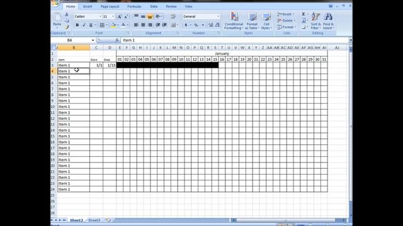Open the Help question mark icon
Screen dimensions: 403x226
click(x=331, y=6)
